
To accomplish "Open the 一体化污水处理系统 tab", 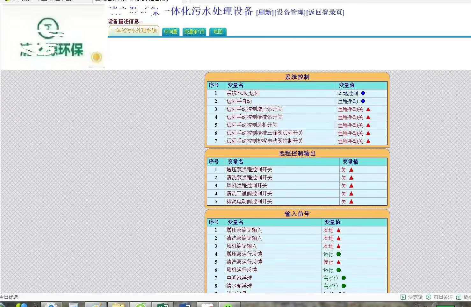I will tap(134, 31).
